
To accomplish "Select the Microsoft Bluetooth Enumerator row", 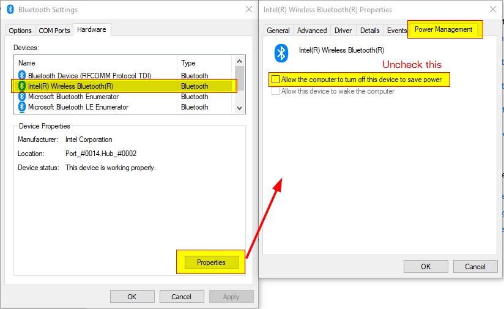I will [124, 97].
